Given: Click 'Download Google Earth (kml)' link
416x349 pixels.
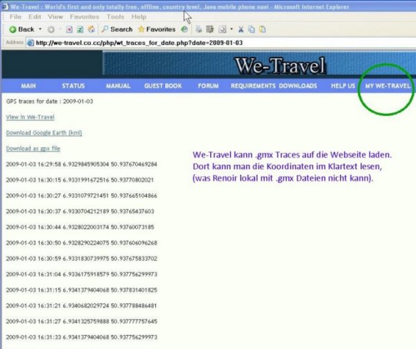Looking at the screenshot, I should (44, 133).
